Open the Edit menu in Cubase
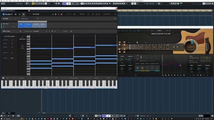 [7, 1]
